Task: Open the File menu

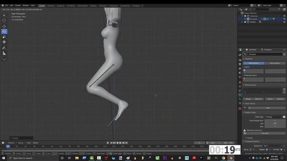Action: [7, 5]
